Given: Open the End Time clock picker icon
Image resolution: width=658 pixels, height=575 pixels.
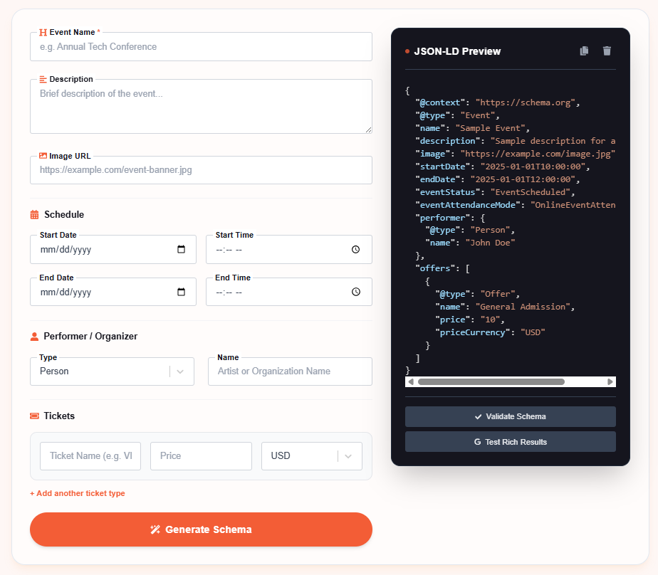Looking at the screenshot, I should [355, 292].
